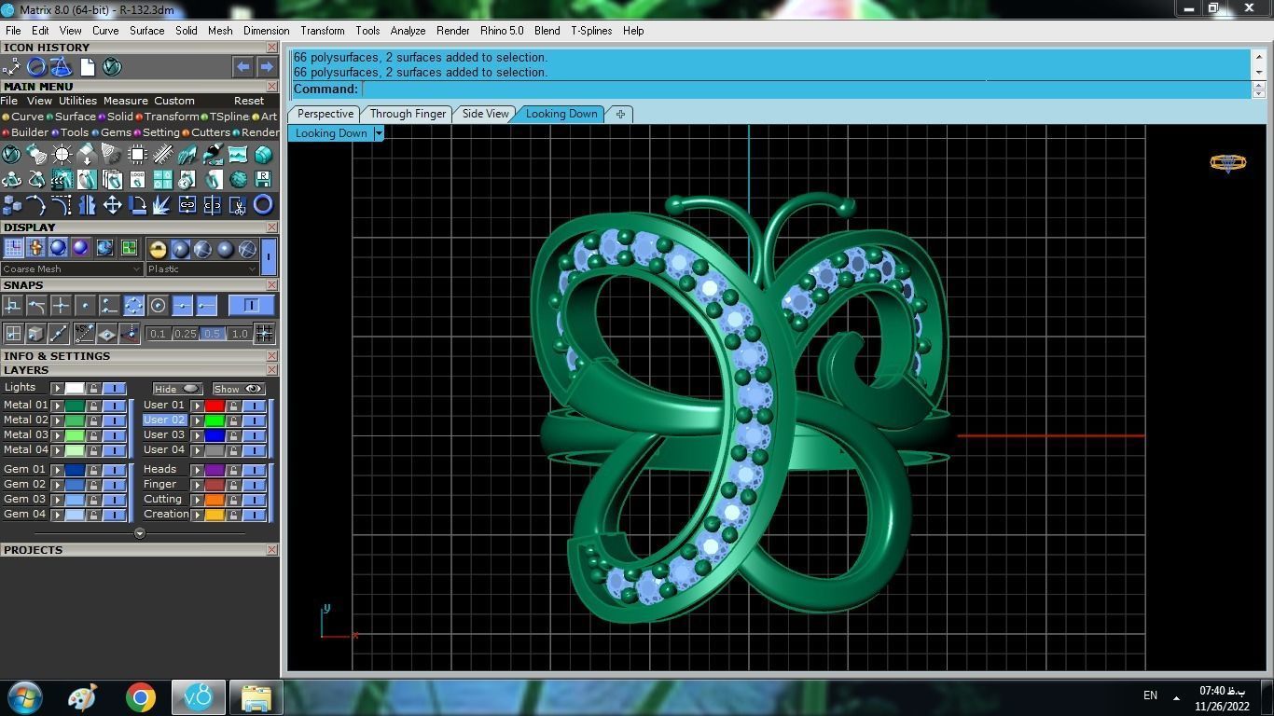Click the save render floppy disk icon
This screenshot has width=1274, height=716.
click(x=263, y=179)
